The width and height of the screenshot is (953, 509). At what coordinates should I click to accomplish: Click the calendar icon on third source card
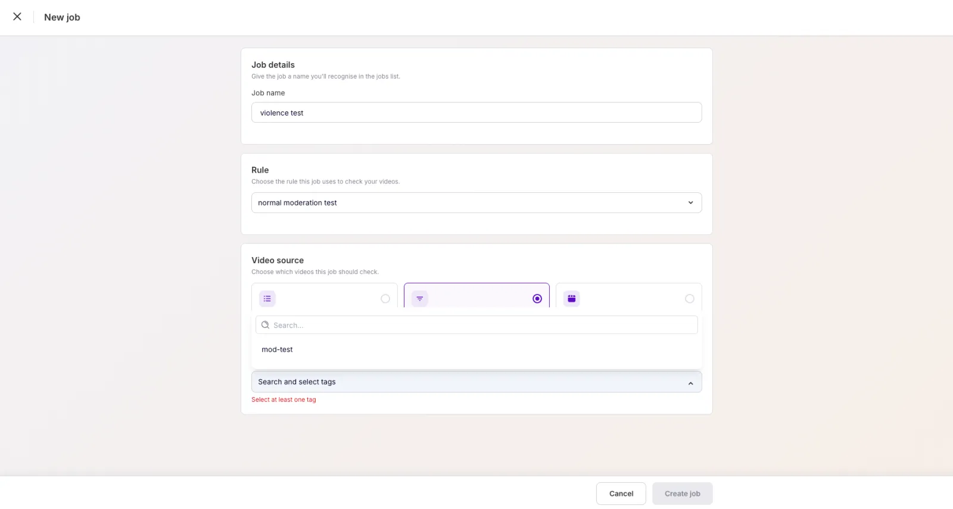572,299
